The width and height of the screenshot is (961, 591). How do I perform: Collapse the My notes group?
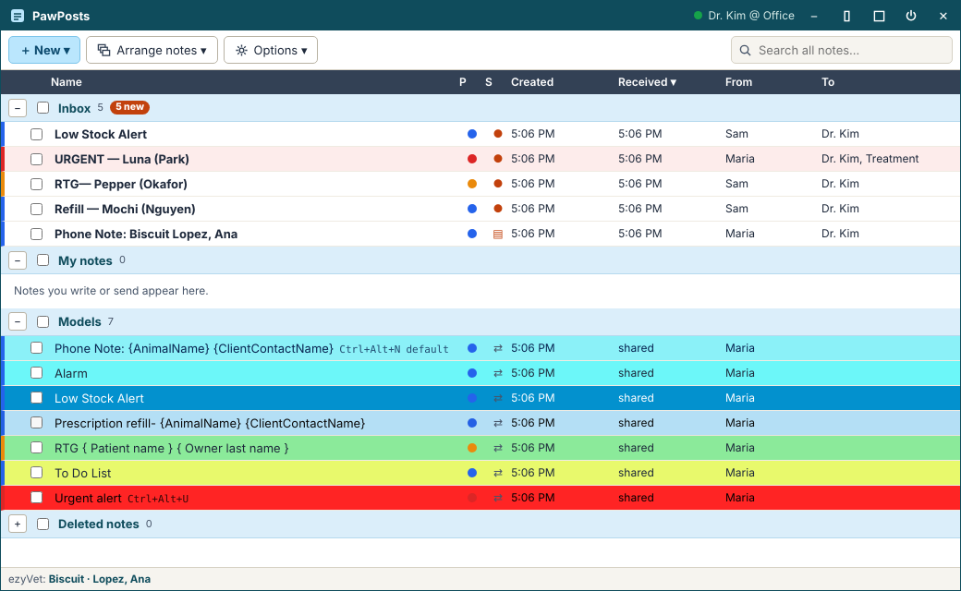click(x=18, y=260)
